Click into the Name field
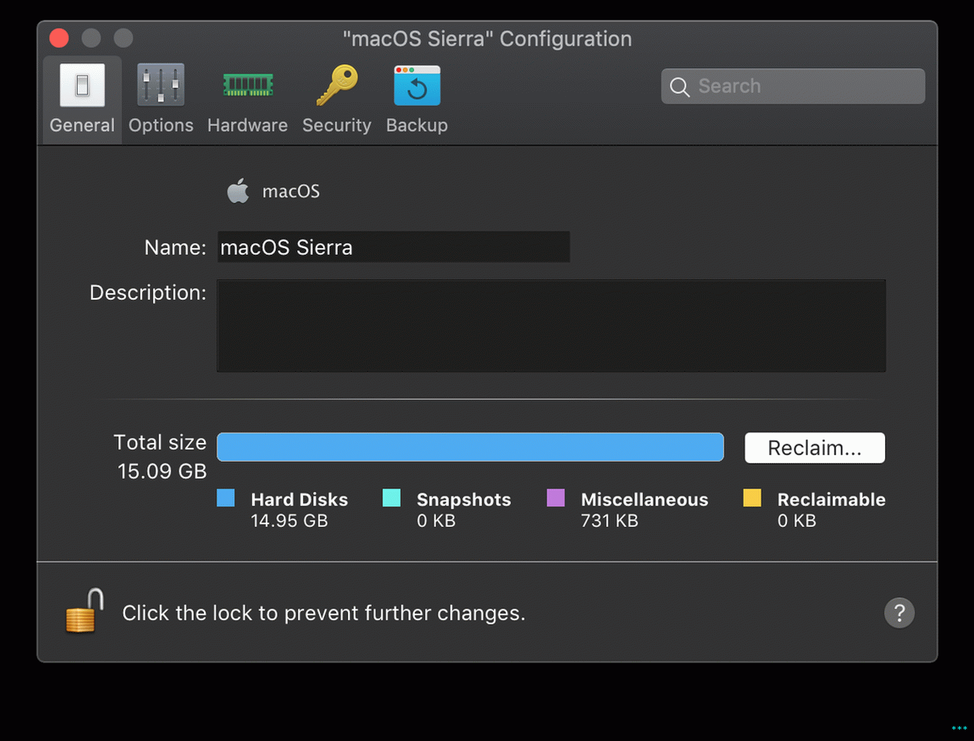 point(393,247)
